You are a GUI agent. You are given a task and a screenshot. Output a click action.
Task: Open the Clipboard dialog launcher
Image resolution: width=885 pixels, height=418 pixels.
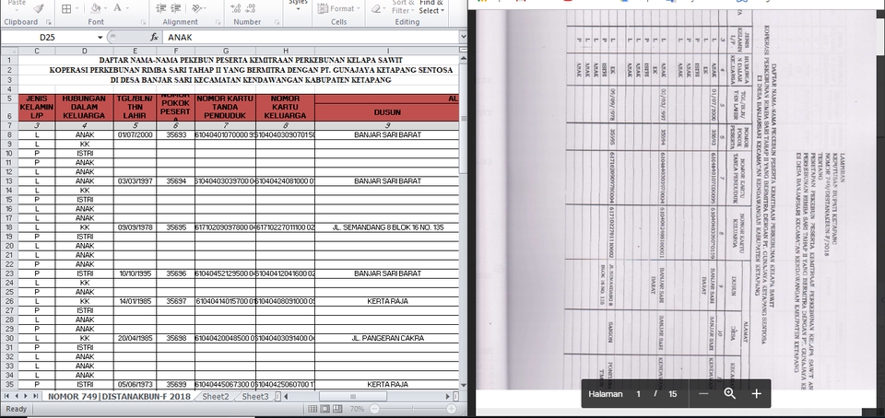[49, 22]
